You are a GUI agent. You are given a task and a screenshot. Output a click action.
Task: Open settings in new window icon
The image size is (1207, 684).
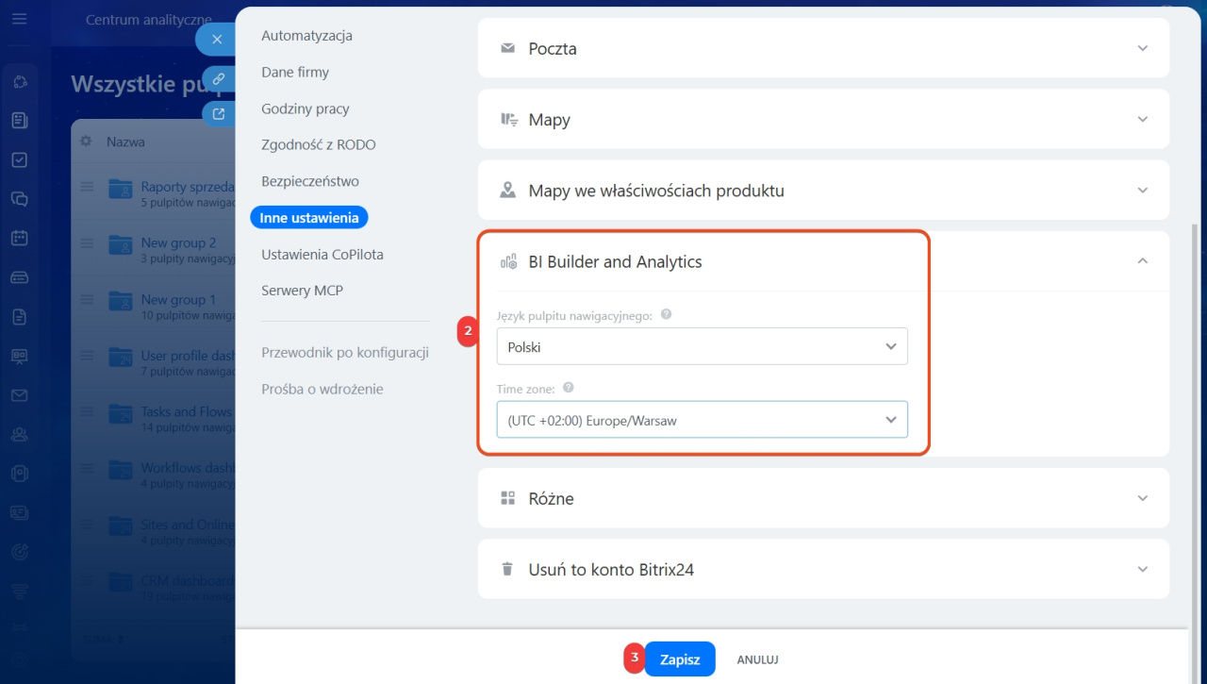click(x=218, y=114)
